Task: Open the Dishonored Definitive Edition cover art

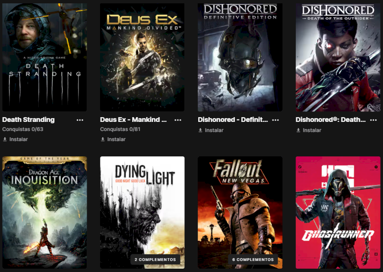Action: pyautogui.click(x=240, y=57)
